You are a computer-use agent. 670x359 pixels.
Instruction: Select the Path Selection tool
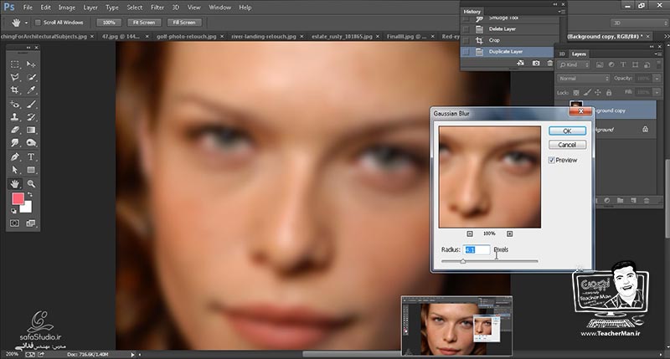tap(15, 170)
